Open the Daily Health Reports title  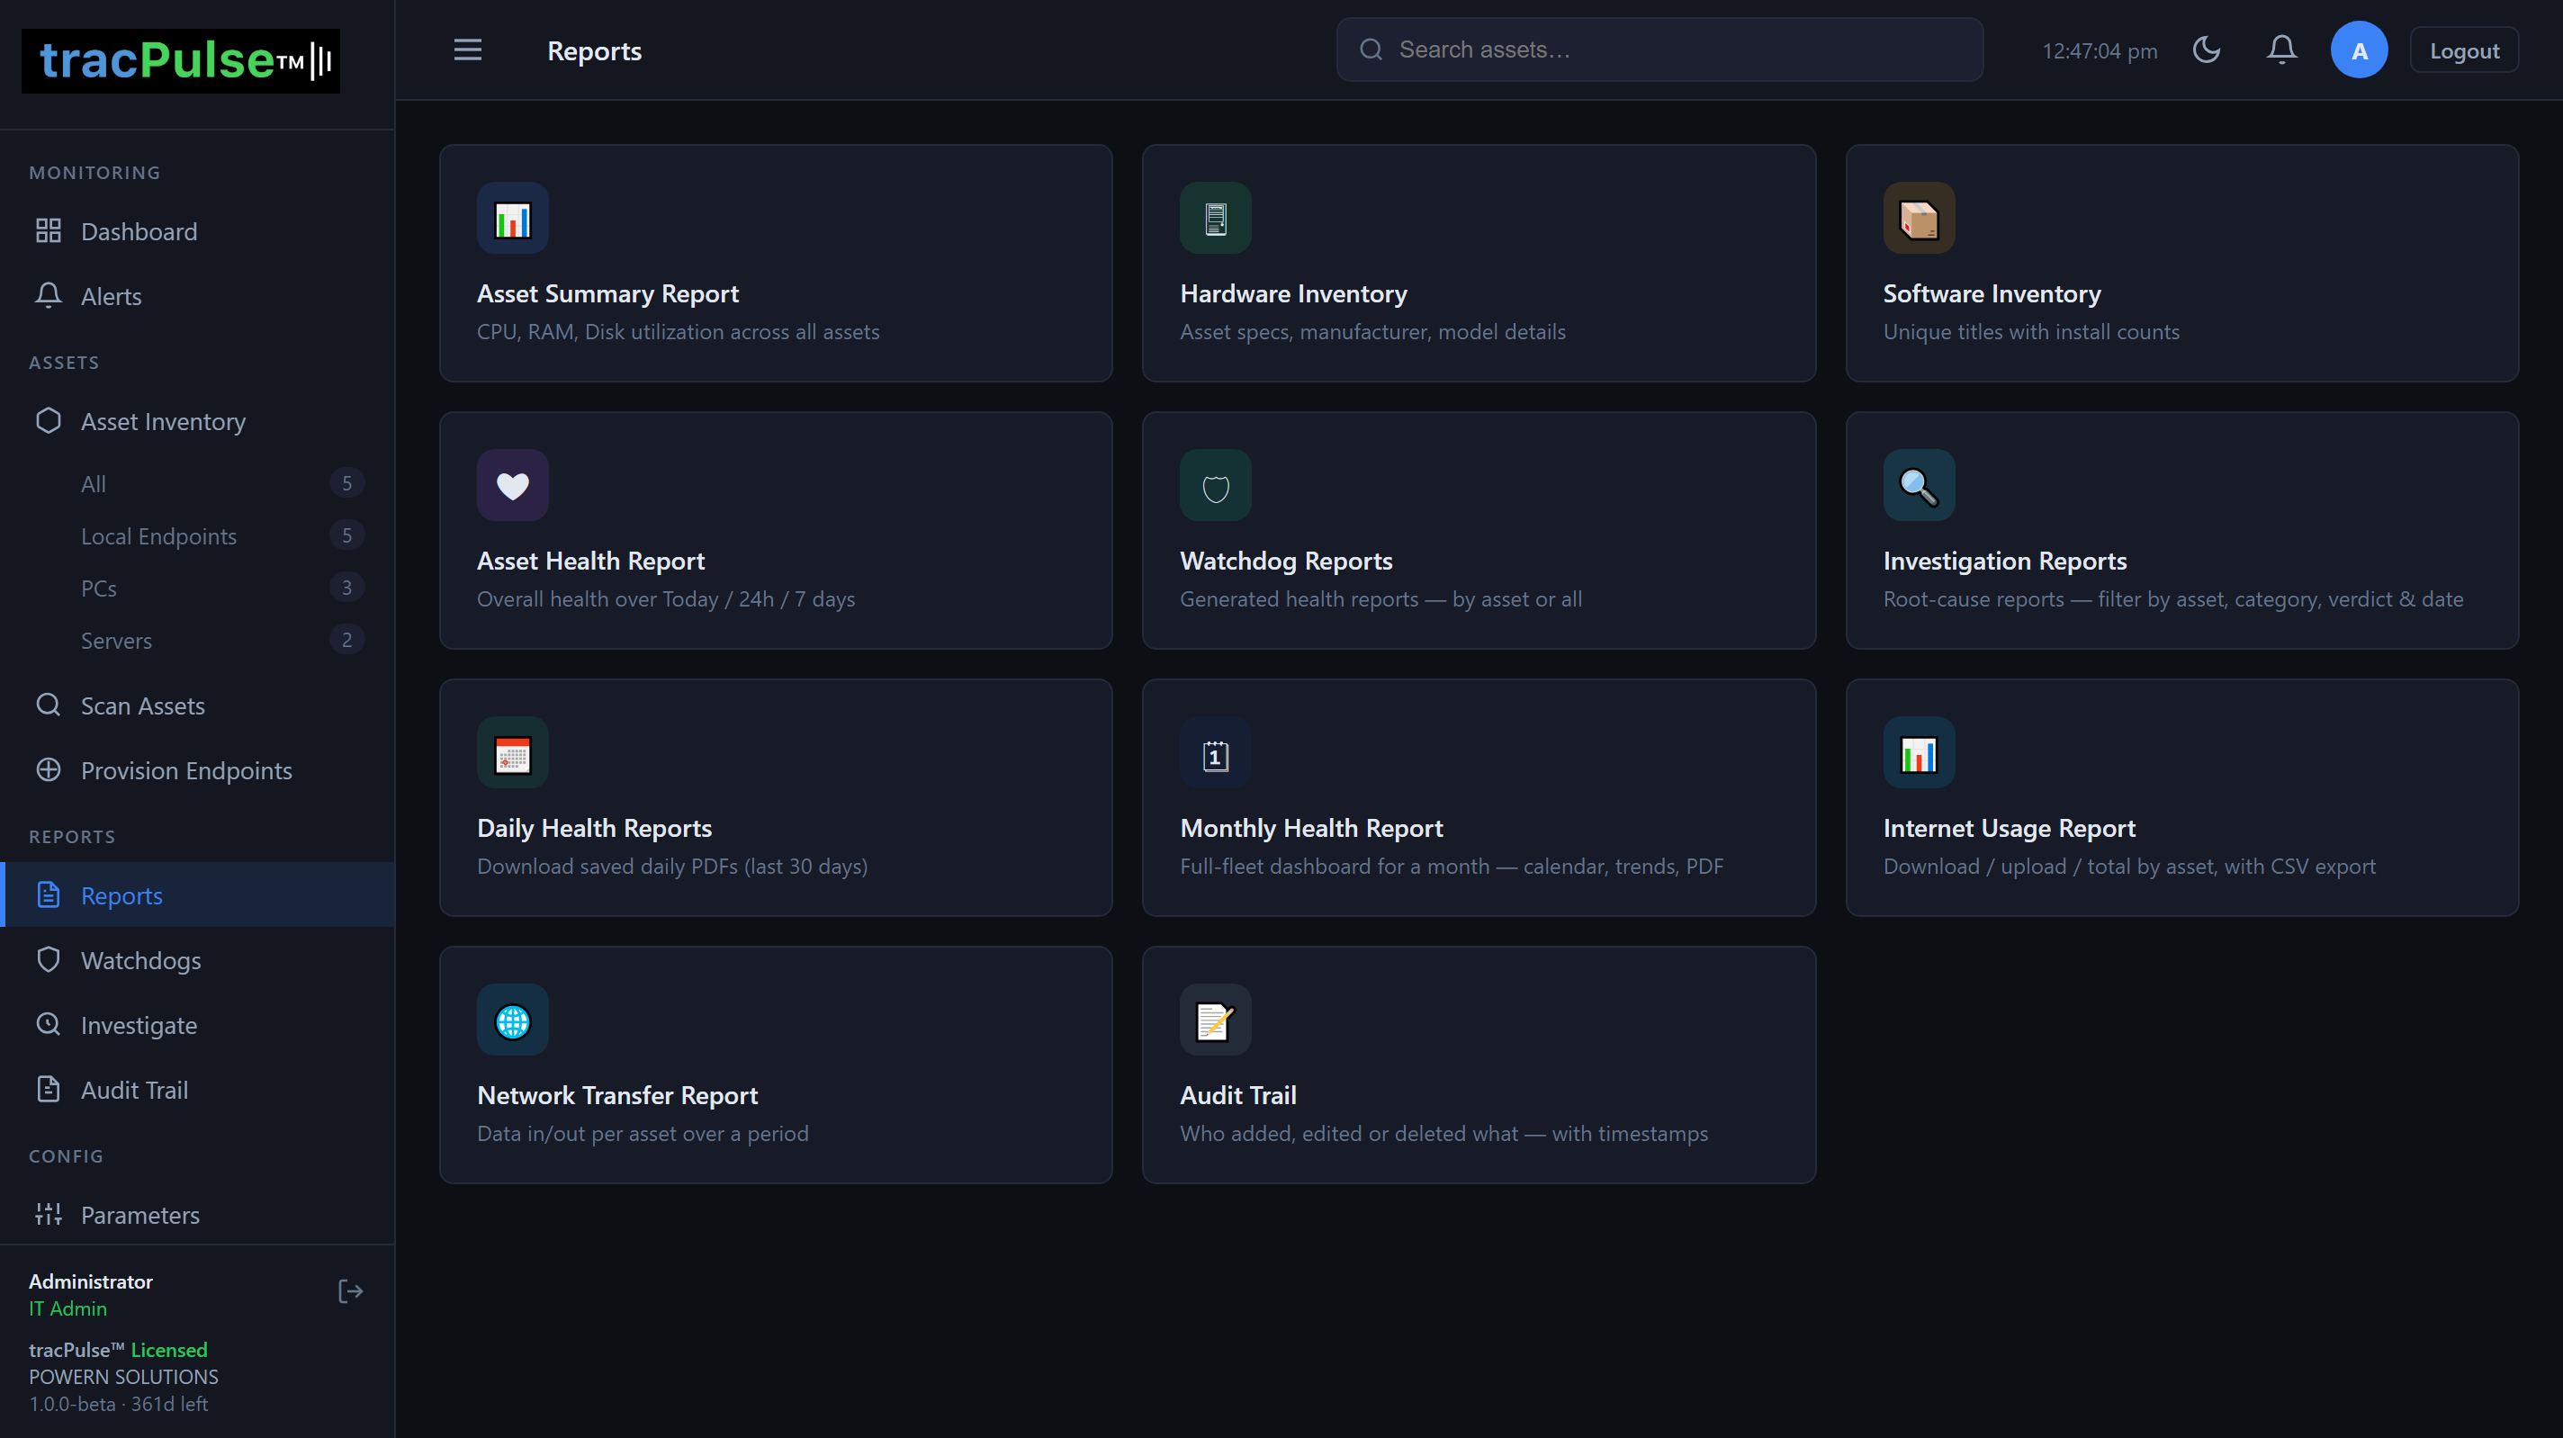pyautogui.click(x=595, y=828)
